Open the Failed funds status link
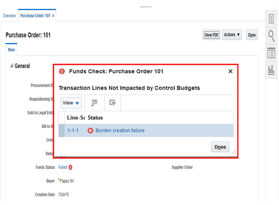This screenshot has height=205, width=279. click(x=63, y=167)
